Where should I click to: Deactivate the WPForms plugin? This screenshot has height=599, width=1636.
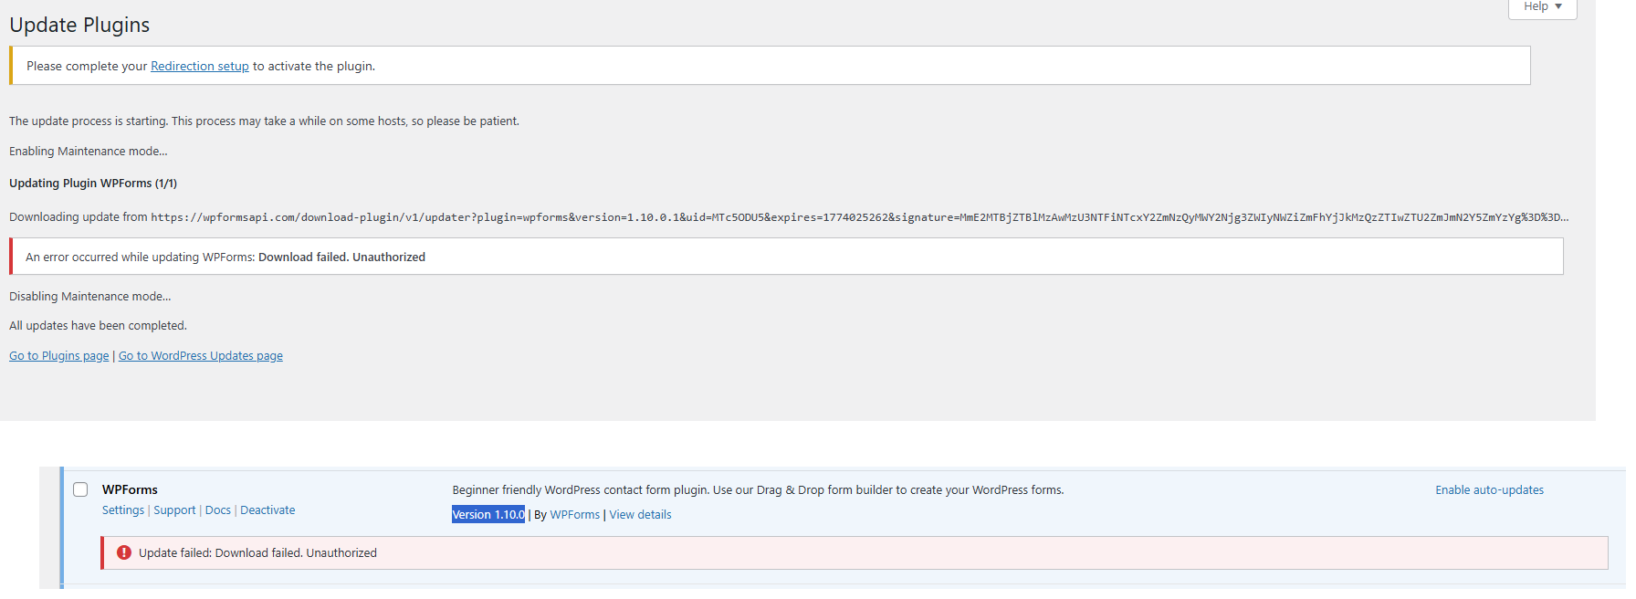point(267,510)
